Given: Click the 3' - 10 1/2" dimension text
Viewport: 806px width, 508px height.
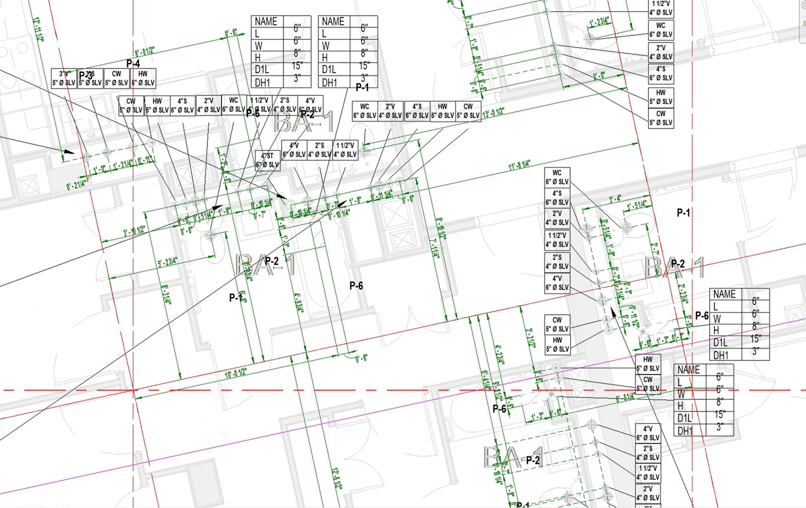Looking at the screenshot, I should click(x=134, y=231).
